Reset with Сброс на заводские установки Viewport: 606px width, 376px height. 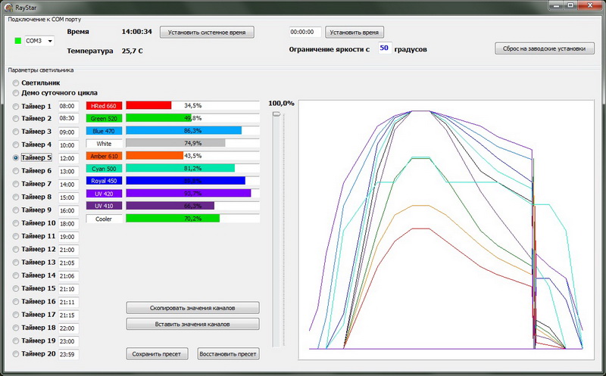544,48
